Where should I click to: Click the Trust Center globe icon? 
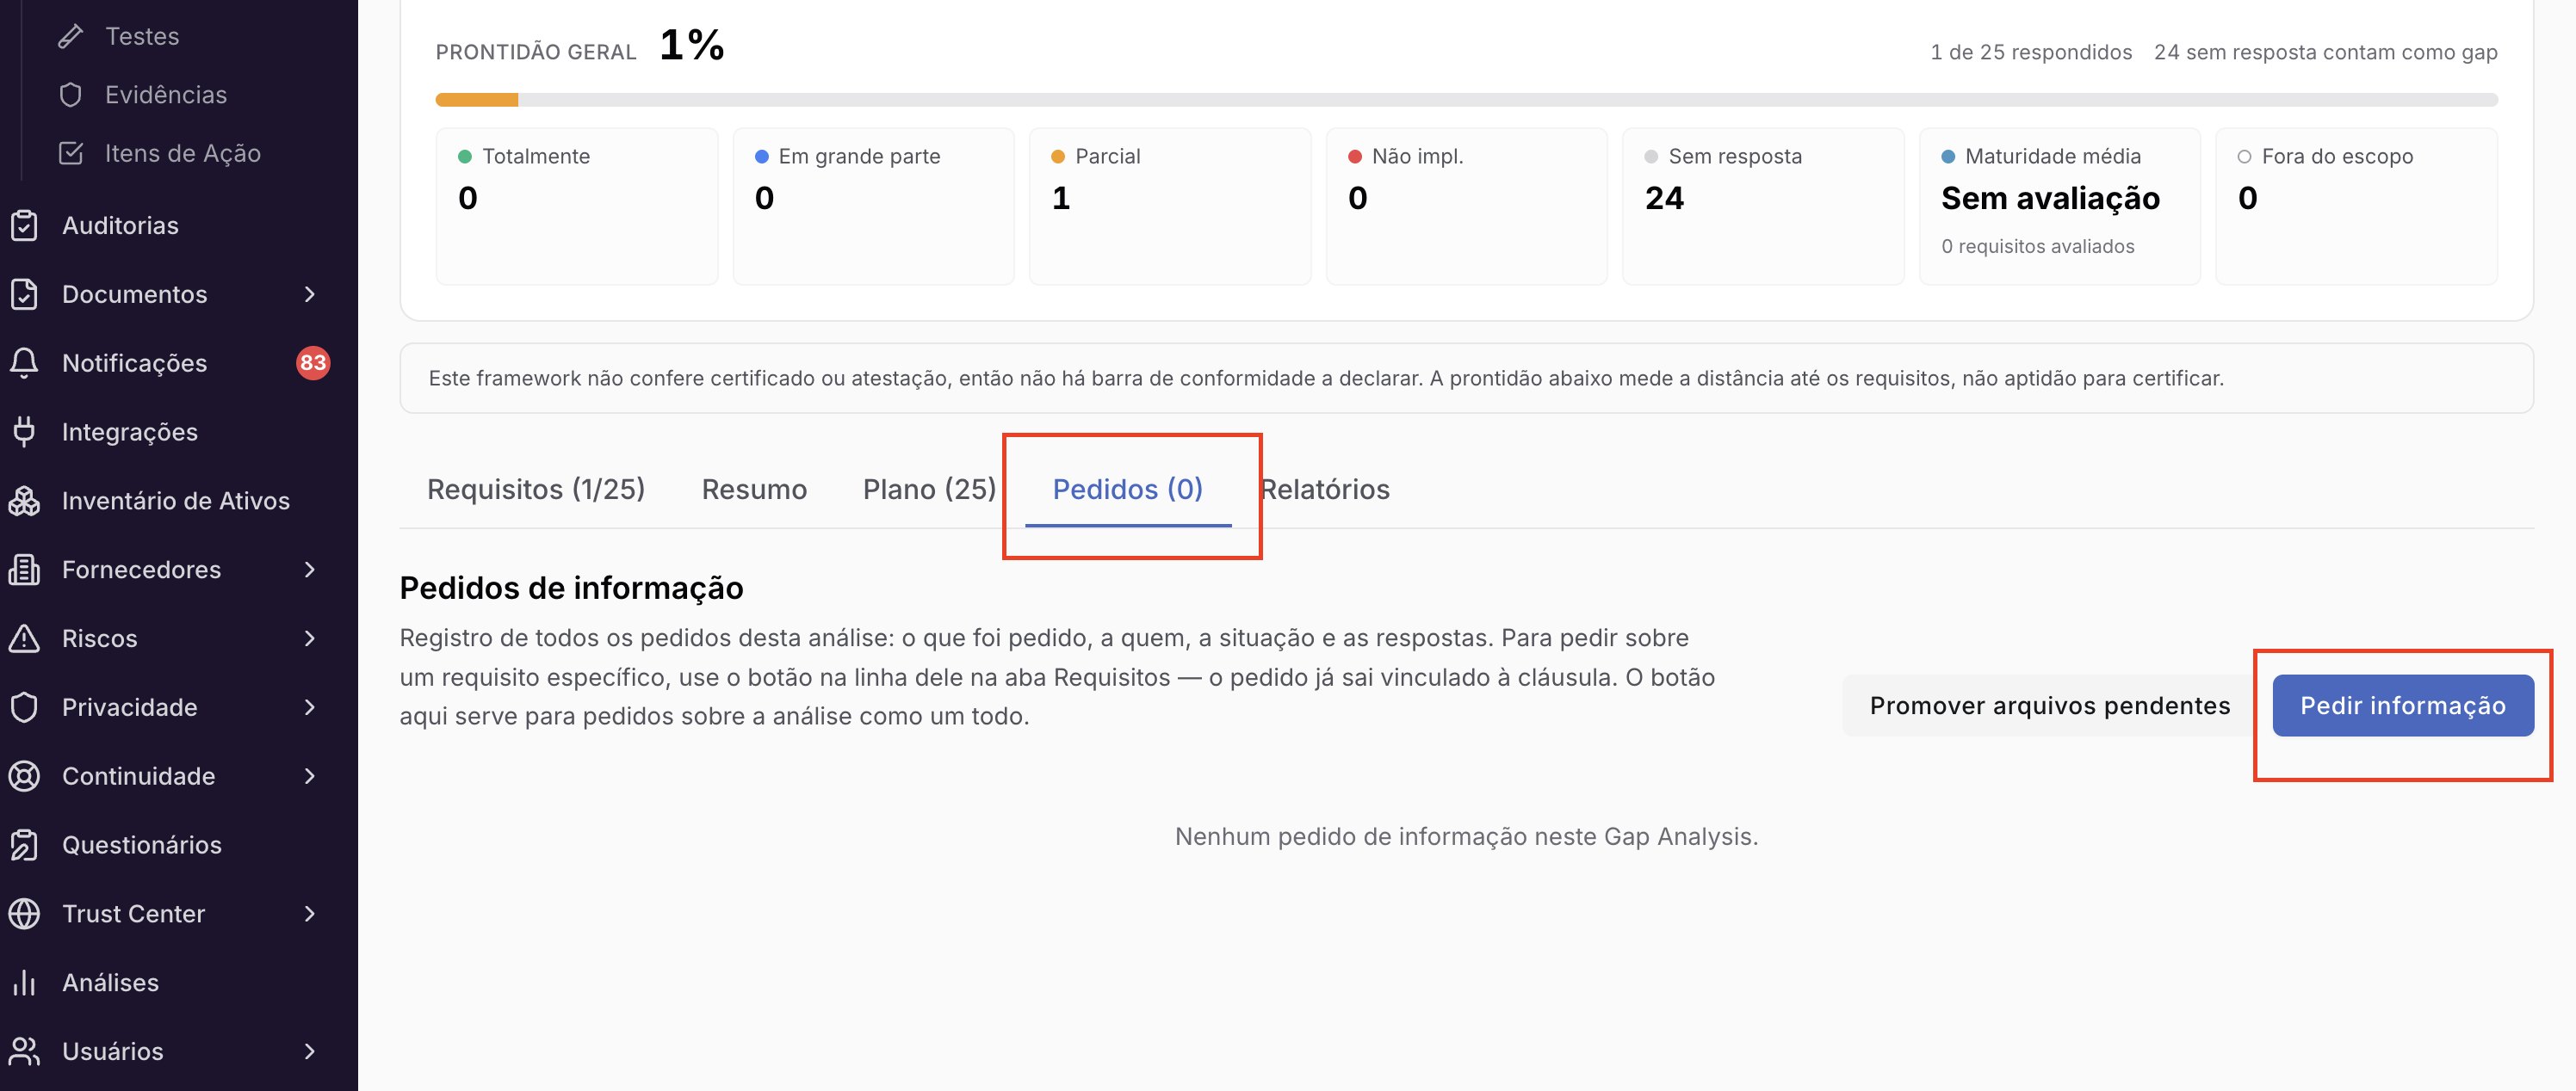[x=24, y=914]
